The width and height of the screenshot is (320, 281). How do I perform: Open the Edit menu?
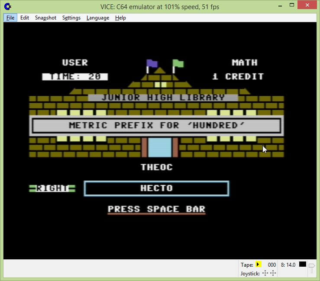click(25, 18)
